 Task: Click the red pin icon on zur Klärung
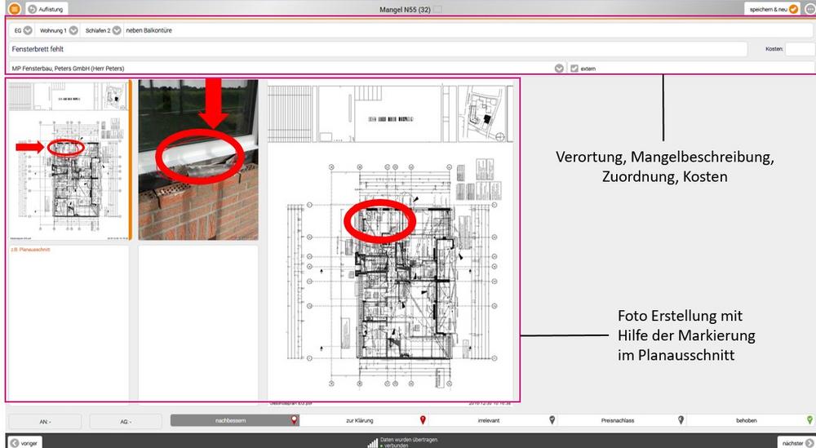(x=423, y=420)
